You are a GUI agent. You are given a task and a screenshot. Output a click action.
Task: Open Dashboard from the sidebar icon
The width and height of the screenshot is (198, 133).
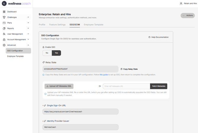coord(4,12)
